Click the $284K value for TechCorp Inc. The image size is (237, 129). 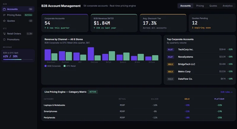coord(222,50)
